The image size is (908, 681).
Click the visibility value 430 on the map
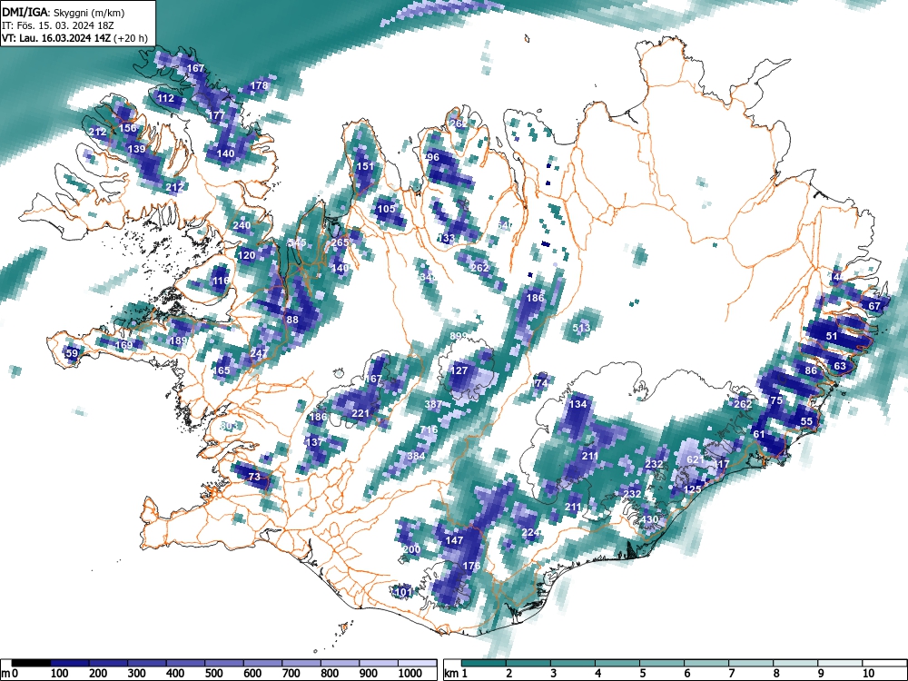[x=648, y=519]
